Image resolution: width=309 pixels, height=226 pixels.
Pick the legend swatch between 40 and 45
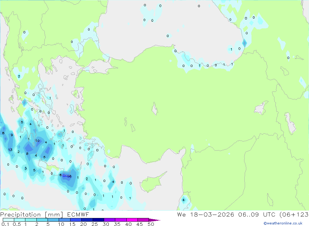coord(132,220)
